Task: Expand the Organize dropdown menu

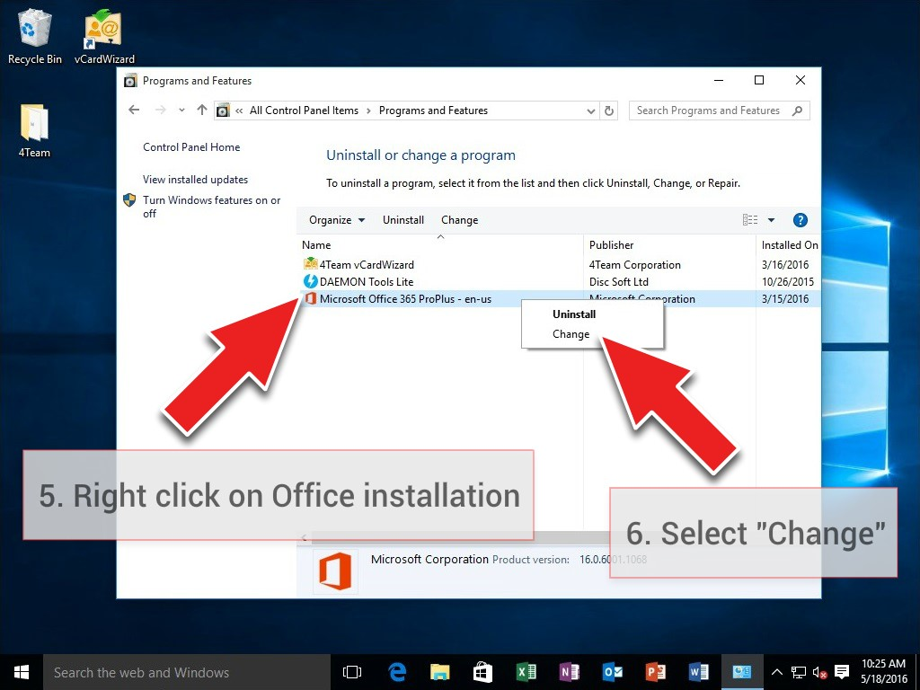Action: pyautogui.click(x=337, y=220)
